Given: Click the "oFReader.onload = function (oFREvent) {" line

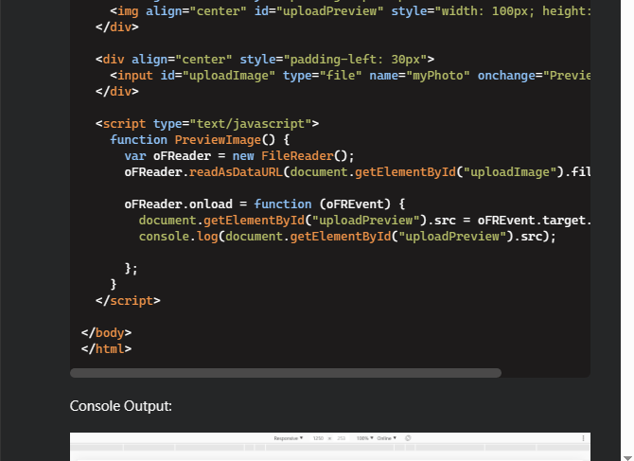Looking at the screenshot, I should click(265, 204).
